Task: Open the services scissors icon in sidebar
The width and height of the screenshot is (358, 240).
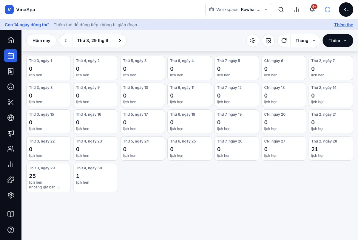Action: tap(11, 102)
